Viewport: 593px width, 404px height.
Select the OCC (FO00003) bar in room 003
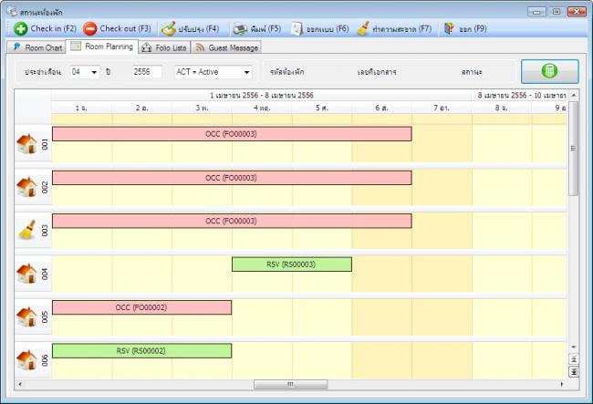232,221
